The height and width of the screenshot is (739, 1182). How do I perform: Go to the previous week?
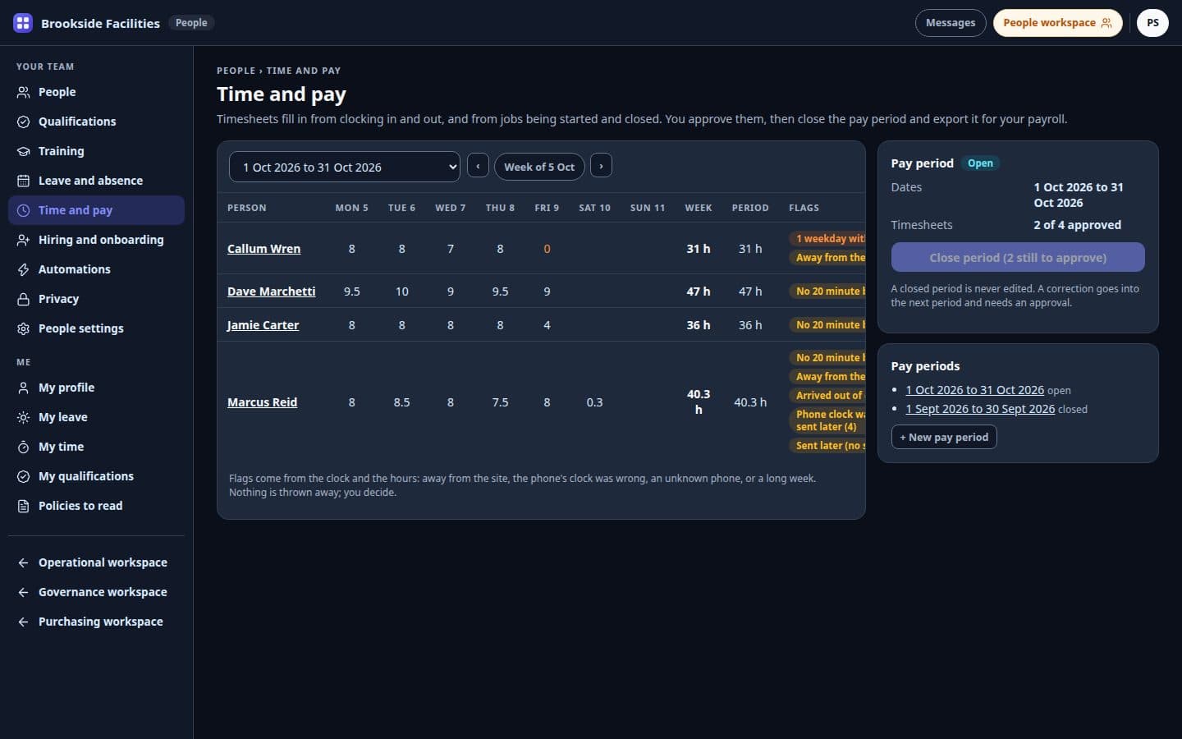coord(478,166)
